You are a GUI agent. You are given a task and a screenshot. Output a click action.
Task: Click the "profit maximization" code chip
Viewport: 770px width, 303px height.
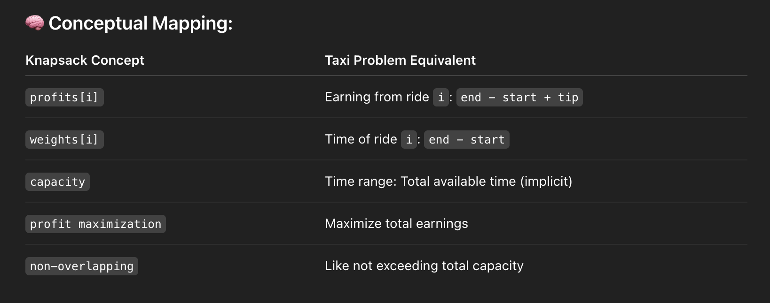click(95, 224)
